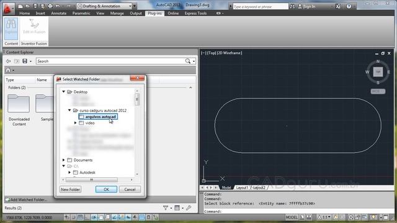Image resolution: width=397 pixels, height=223 pixels.
Task: Open the Drafting & Annotation workspace dropdown
Action: [x=130, y=6]
